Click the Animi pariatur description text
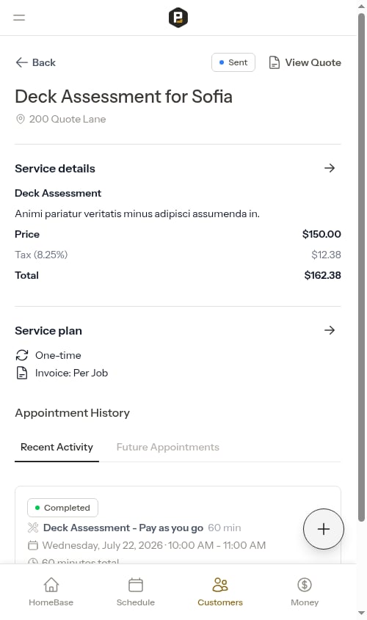 pyautogui.click(x=137, y=214)
